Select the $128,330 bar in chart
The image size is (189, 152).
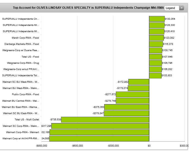pyautogui.click(x=157, y=25)
